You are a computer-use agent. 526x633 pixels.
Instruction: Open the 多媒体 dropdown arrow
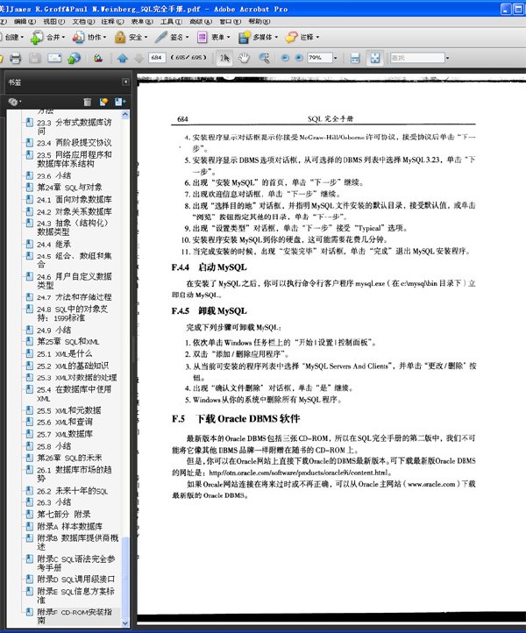click(x=276, y=37)
